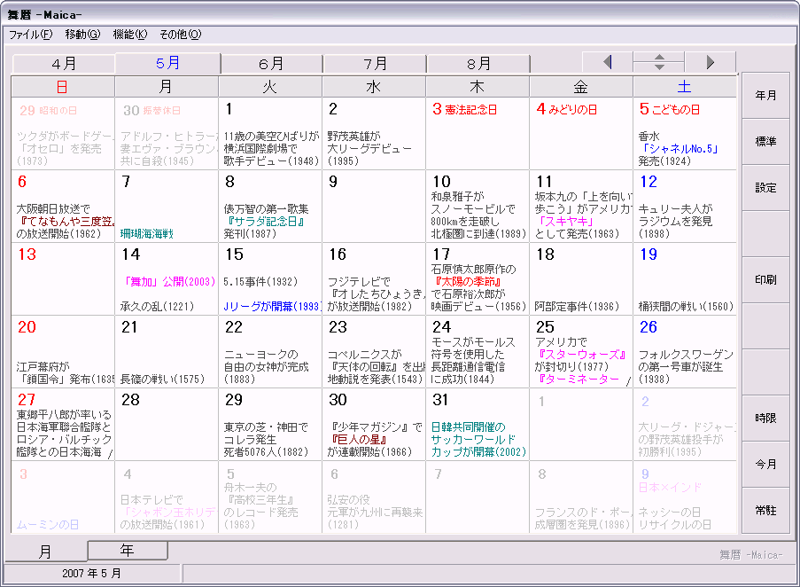
Task: Open the 移動(G) menu
Action: [82, 35]
